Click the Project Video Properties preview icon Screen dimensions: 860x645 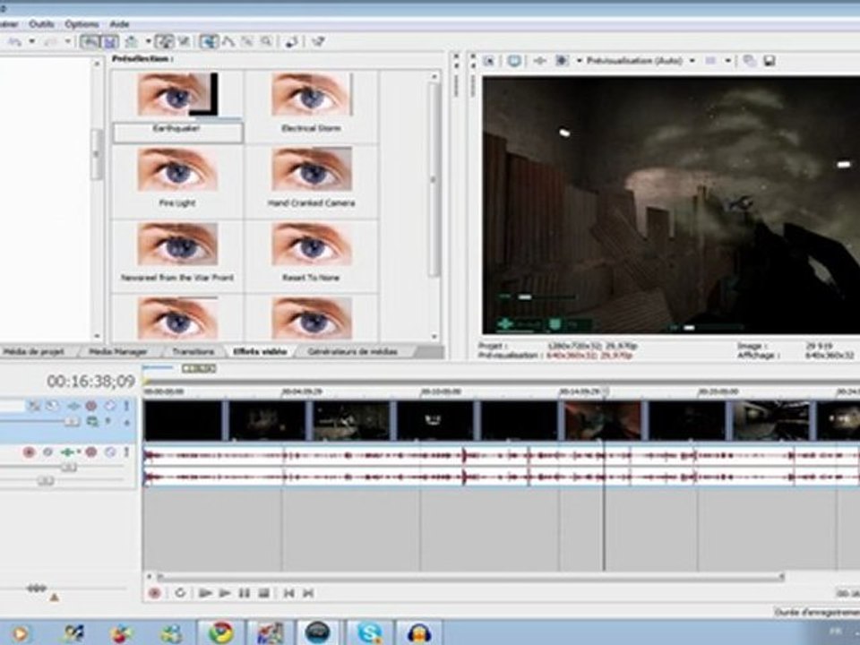pyautogui.click(x=489, y=60)
